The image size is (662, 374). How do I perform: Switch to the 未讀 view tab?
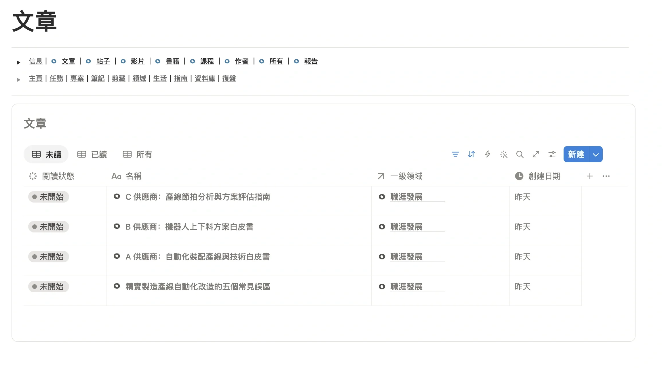(x=46, y=154)
